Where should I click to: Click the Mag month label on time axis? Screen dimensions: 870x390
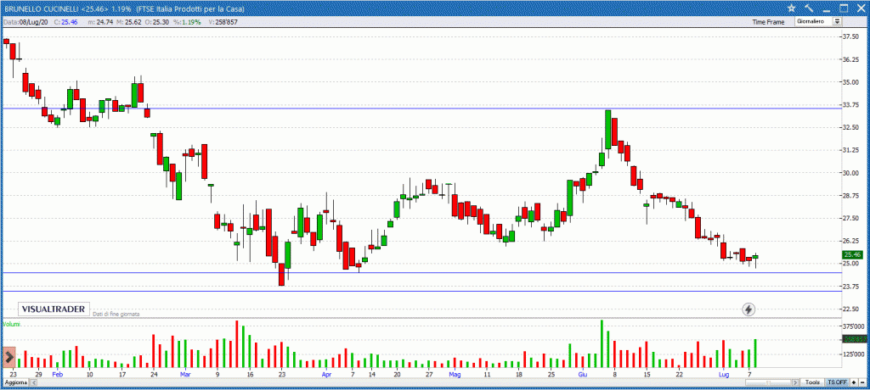455,374
